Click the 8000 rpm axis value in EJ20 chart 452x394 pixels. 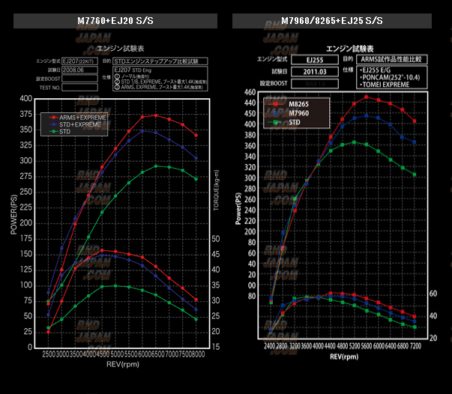click(198, 354)
